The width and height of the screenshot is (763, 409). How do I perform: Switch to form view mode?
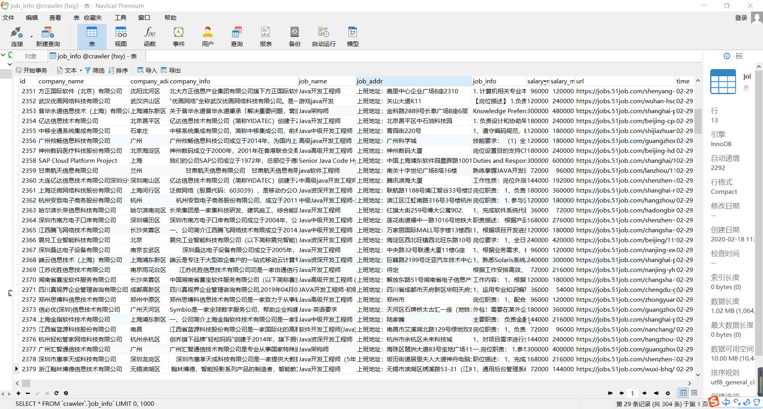pyautogui.click(x=694, y=393)
